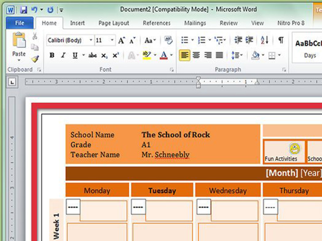Apply strikethrough to text

coord(92,55)
